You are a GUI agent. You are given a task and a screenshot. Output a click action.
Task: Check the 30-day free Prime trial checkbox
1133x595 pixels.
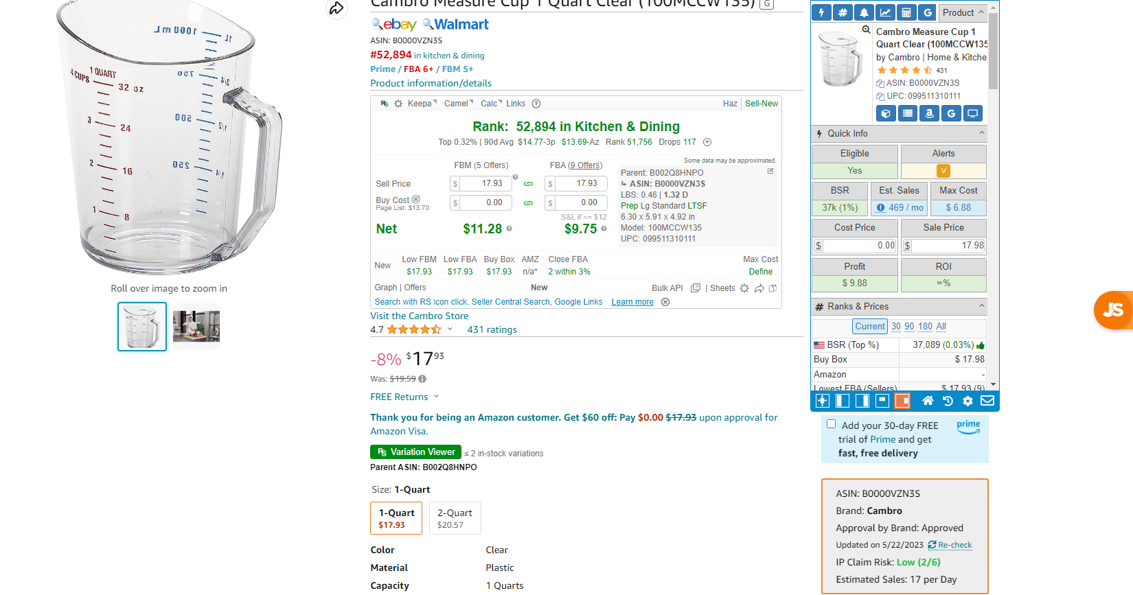(832, 424)
